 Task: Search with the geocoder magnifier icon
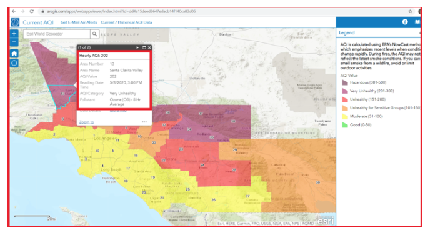pos(94,34)
